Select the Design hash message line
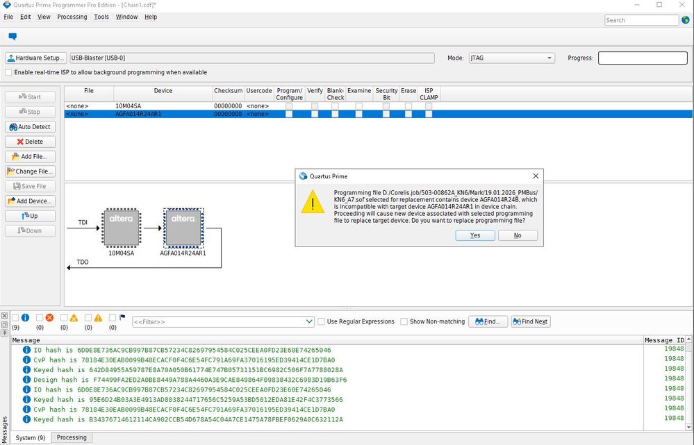This screenshot has height=445, width=694. point(190,380)
